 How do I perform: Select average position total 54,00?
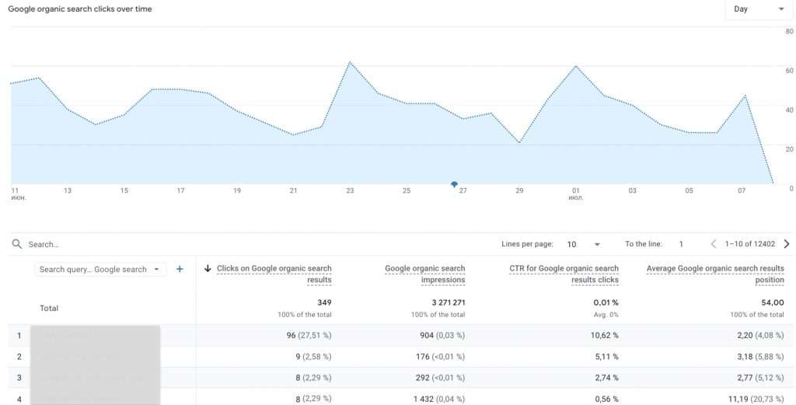tap(773, 302)
